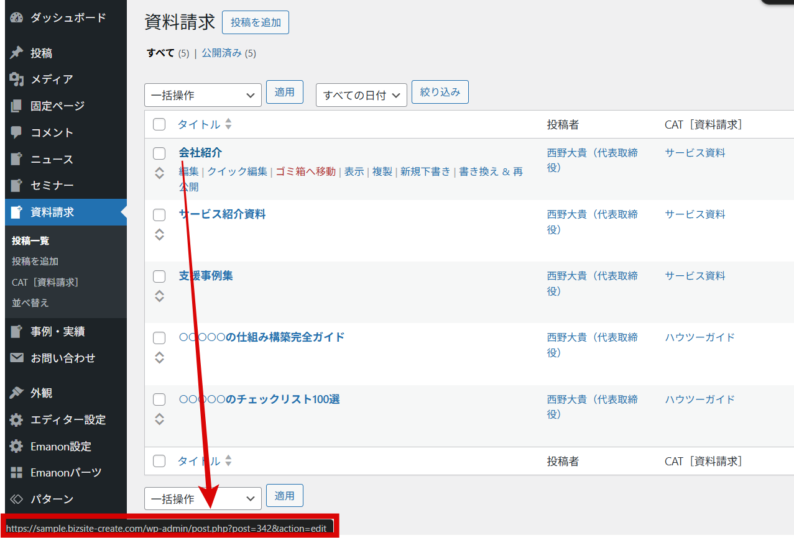
Task: Click reorder arrows icon in 支援事例集 row
Action: click(x=160, y=296)
